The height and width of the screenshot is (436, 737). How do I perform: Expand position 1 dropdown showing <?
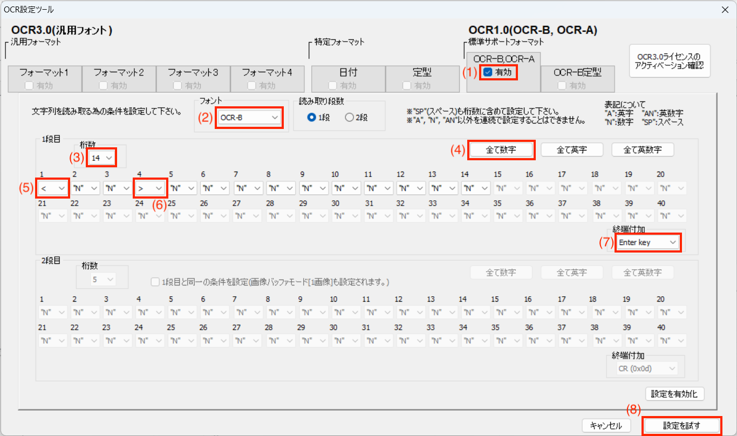(53, 188)
